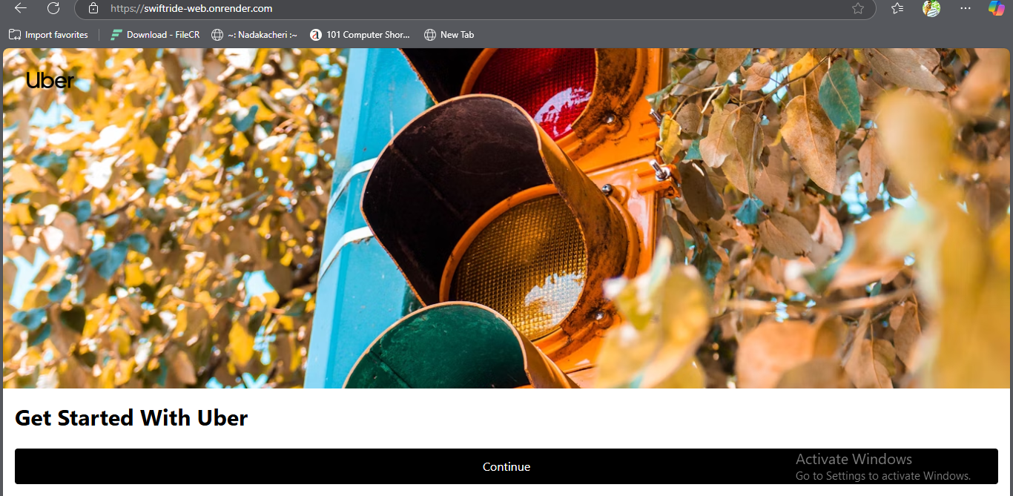Viewport: 1013px width, 496px height.
Task: Click the Uber logo
Action: click(50, 80)
